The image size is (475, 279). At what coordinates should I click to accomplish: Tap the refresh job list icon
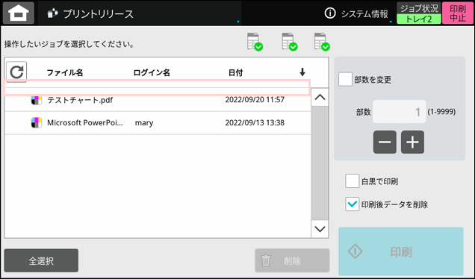[x=16, y=72]
